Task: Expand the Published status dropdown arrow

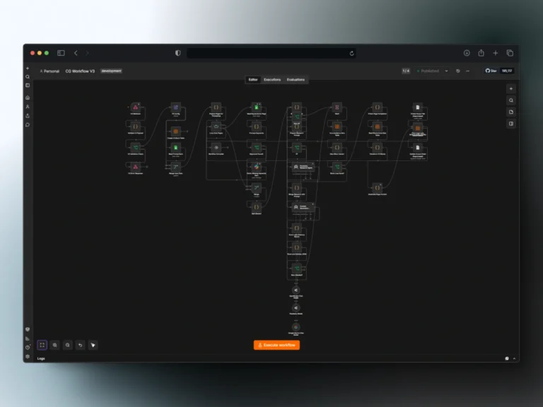Action: coord(446,71)
